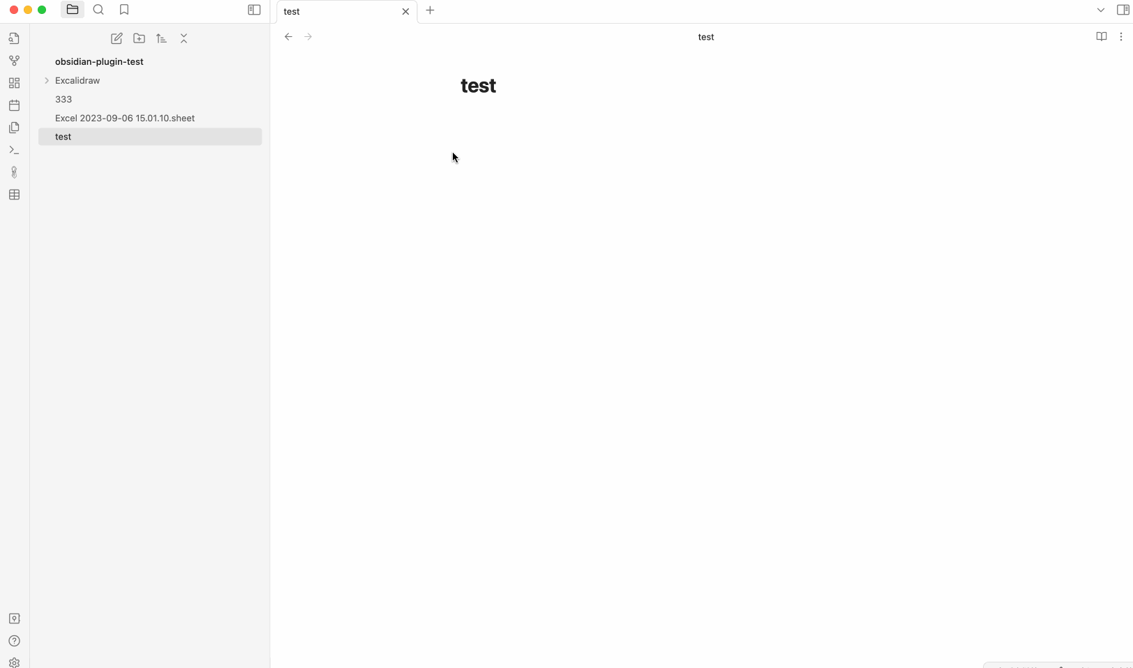Create a new note icon
The image size is (1133, 668).
[117, 38]
